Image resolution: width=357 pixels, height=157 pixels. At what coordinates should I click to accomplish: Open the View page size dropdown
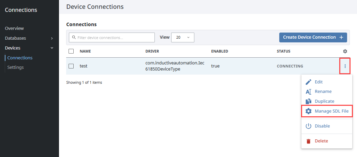pos(182,37)
